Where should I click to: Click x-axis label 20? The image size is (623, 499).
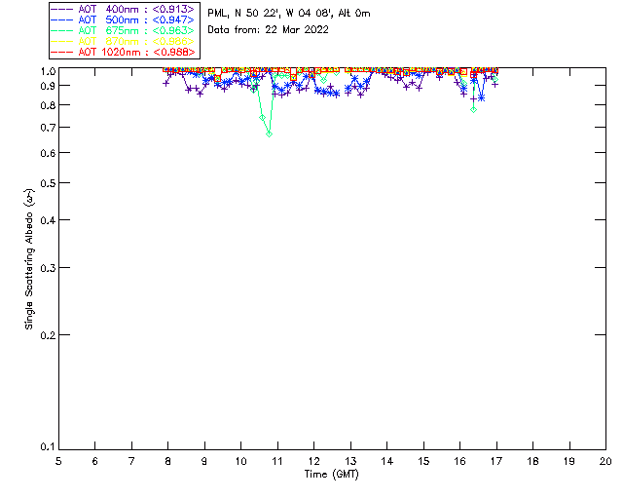605,461
